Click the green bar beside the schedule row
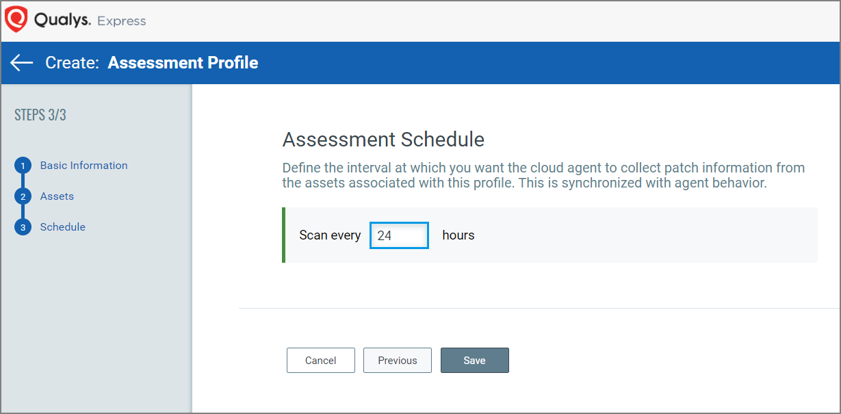Viewport: 841px width, 414px height. click(284, 235)
